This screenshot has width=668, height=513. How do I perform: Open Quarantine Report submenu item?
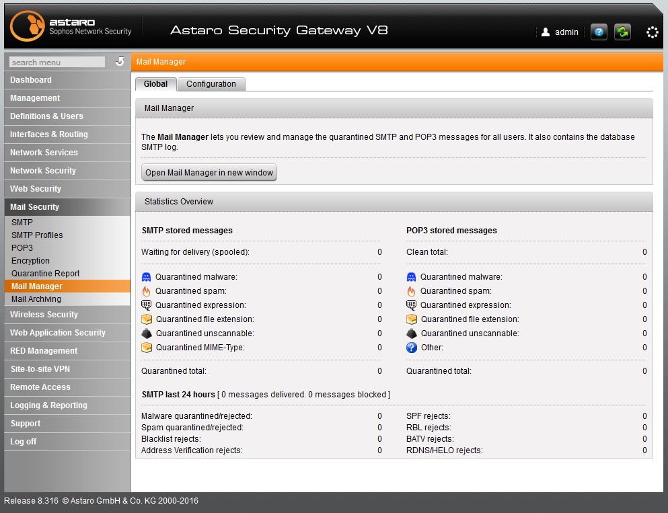pos(67,274)
